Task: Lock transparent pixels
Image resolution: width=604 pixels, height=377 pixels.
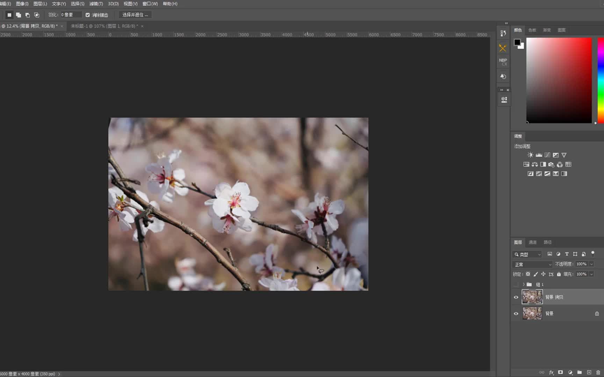Action: coord(528,274)
